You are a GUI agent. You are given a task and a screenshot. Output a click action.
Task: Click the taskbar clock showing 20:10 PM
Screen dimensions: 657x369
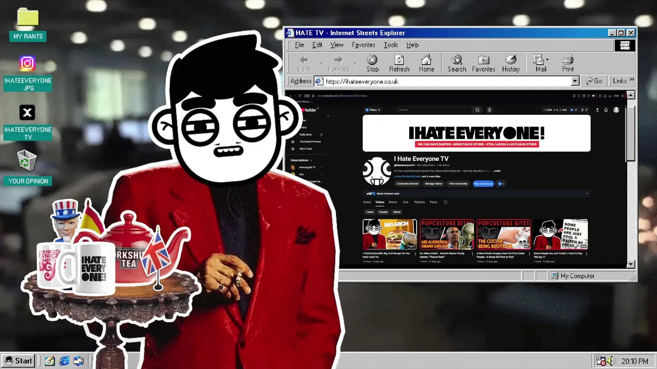pos(634,361)
